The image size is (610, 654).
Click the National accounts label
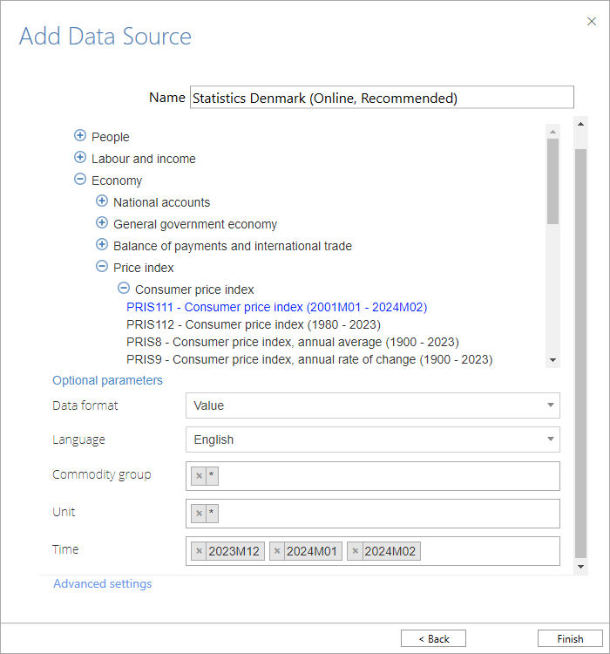162,202
